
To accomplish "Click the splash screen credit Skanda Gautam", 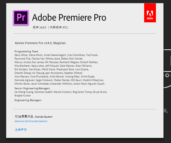I will [44, 117].
